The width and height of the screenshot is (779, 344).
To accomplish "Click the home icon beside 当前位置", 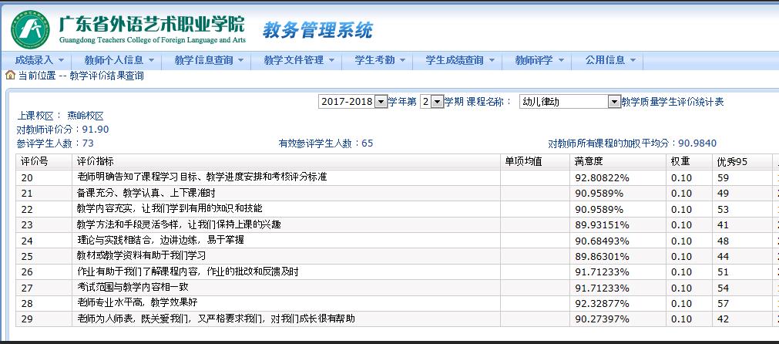I will click(x=10, y=76).
